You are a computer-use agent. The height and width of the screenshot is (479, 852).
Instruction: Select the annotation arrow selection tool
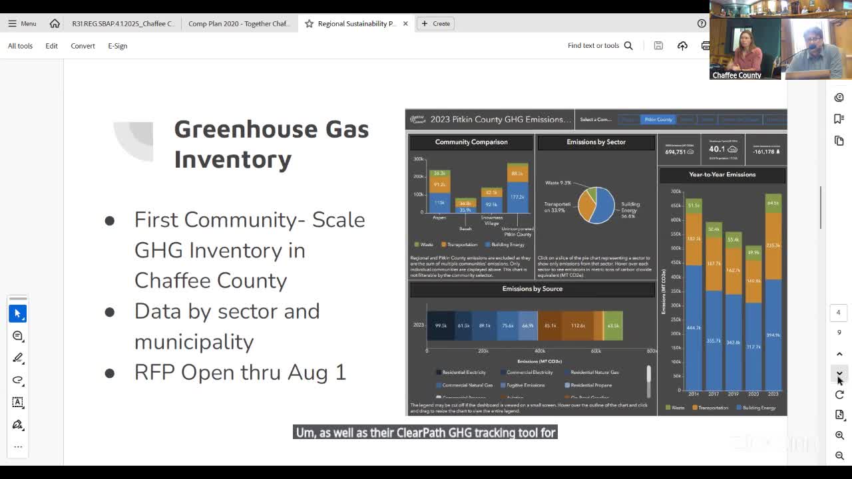[18, 313]
